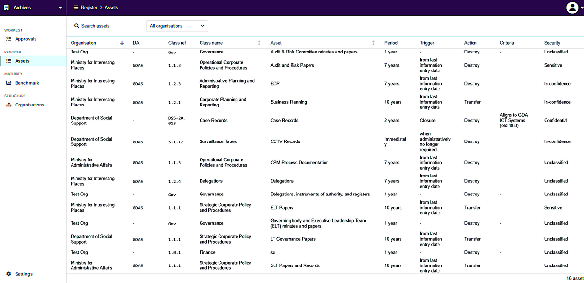Click the Confidential security value

click(556, 120)
